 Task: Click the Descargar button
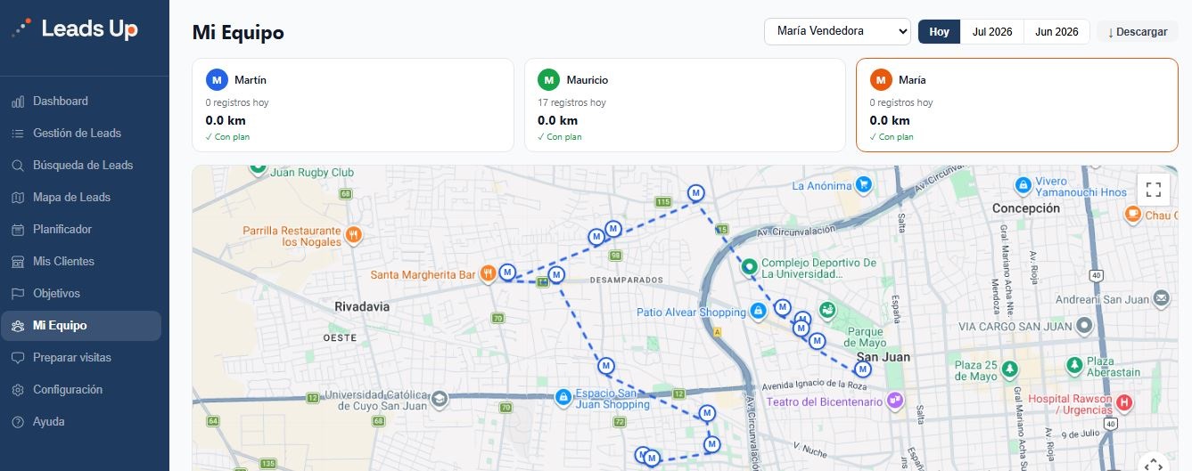(x=1138, y=32)
